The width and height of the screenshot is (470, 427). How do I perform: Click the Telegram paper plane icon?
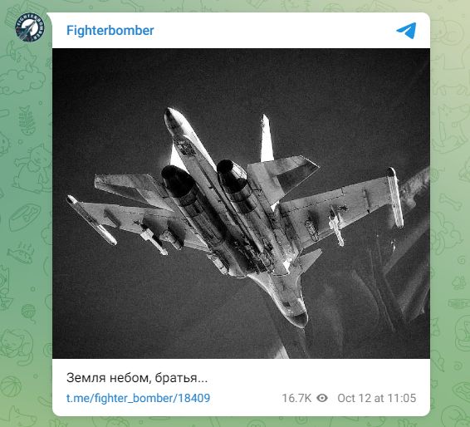coord(406,31)
